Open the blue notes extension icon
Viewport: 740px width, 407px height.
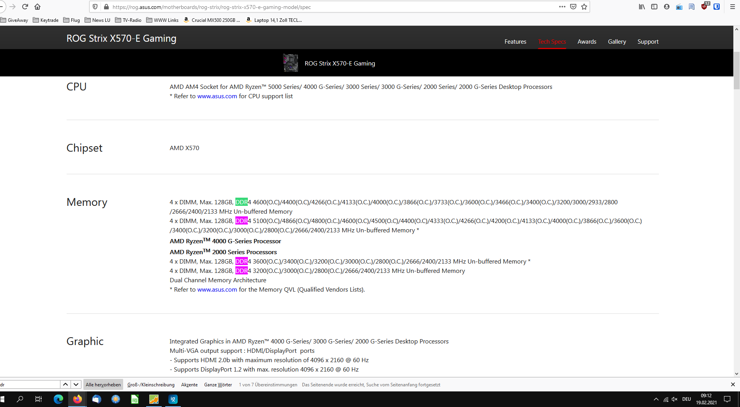coord(691,7)
